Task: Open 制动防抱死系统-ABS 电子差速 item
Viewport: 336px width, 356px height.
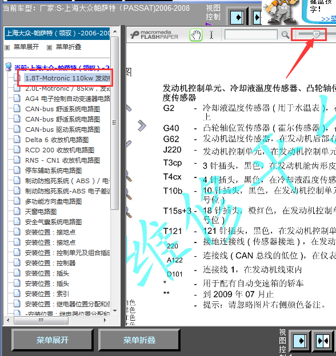Action: (67, 191)
